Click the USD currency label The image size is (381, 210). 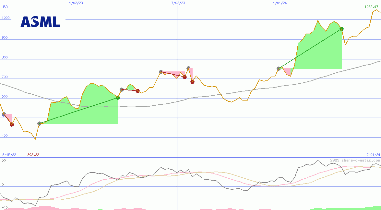tap(5, 7)
